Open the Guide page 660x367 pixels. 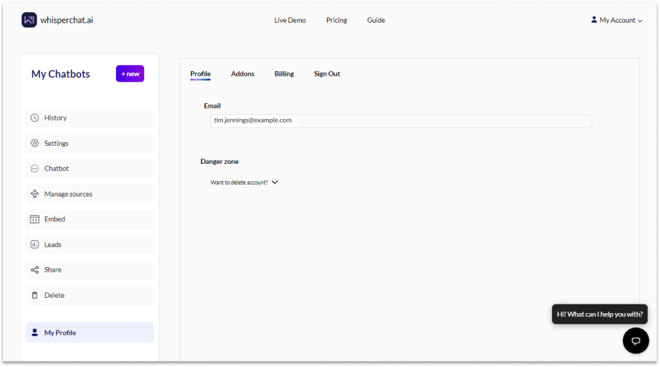376,20
